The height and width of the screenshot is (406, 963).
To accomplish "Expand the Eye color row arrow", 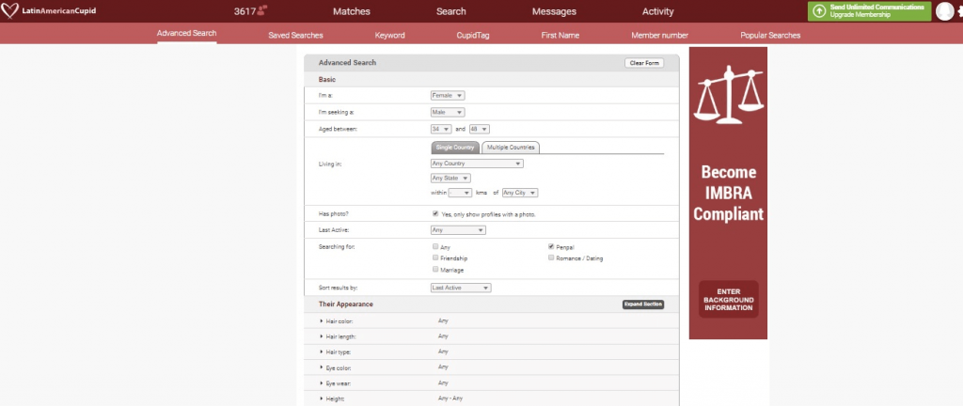I will (x=321, y=367).
